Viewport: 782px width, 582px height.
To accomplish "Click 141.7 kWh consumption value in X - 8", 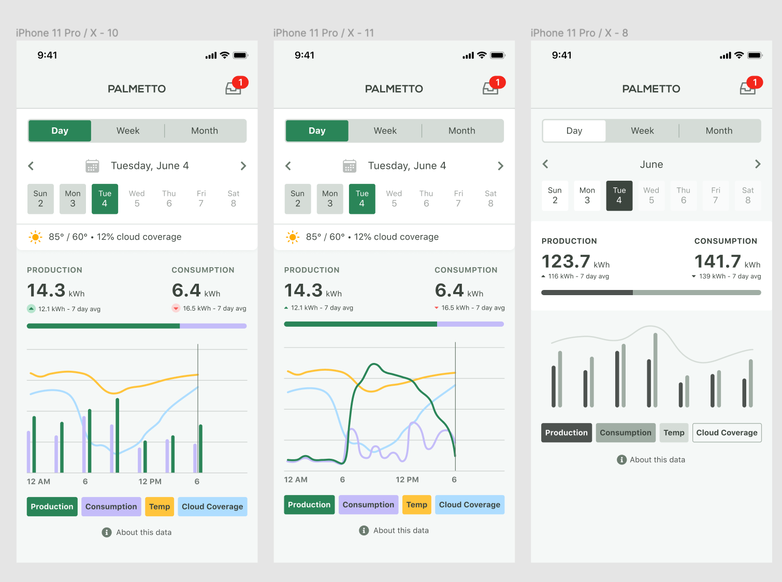I will click(x=728, y=261).
